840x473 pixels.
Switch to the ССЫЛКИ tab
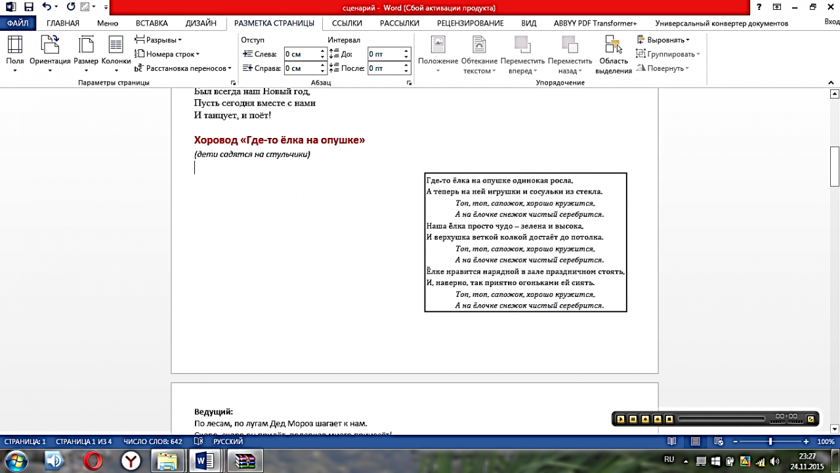(x=347, y=23)
